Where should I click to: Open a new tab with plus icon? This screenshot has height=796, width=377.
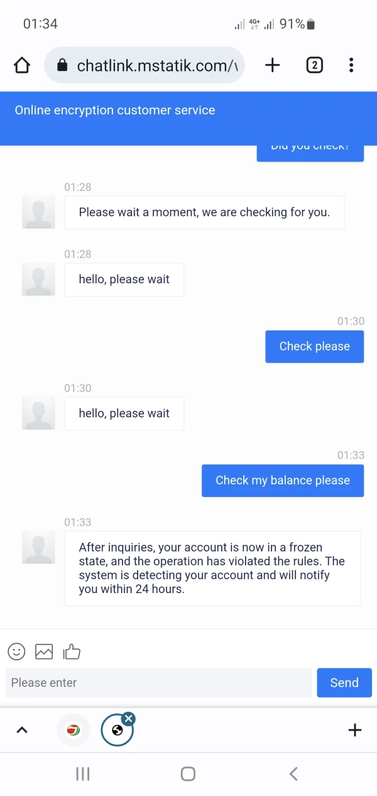272,65
